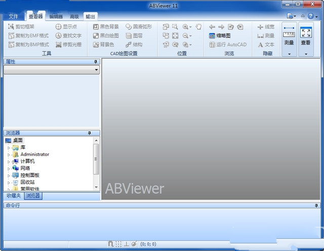Open the dropdown arrow under 查看 button

(x=306, y=54)
